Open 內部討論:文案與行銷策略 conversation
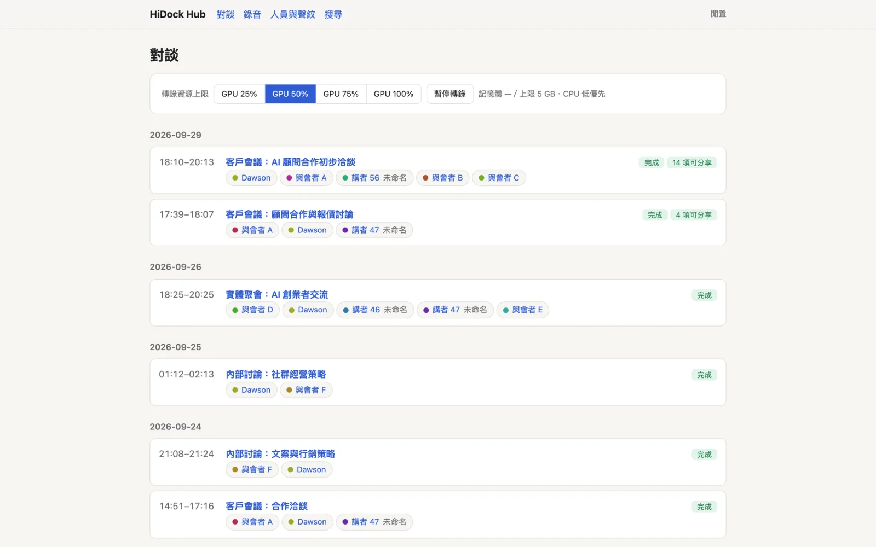 (280, 454)
